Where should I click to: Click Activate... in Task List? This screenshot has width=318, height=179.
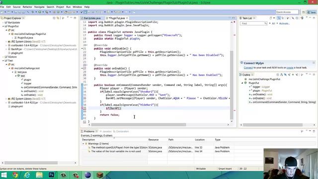click(x=284, y=23)
